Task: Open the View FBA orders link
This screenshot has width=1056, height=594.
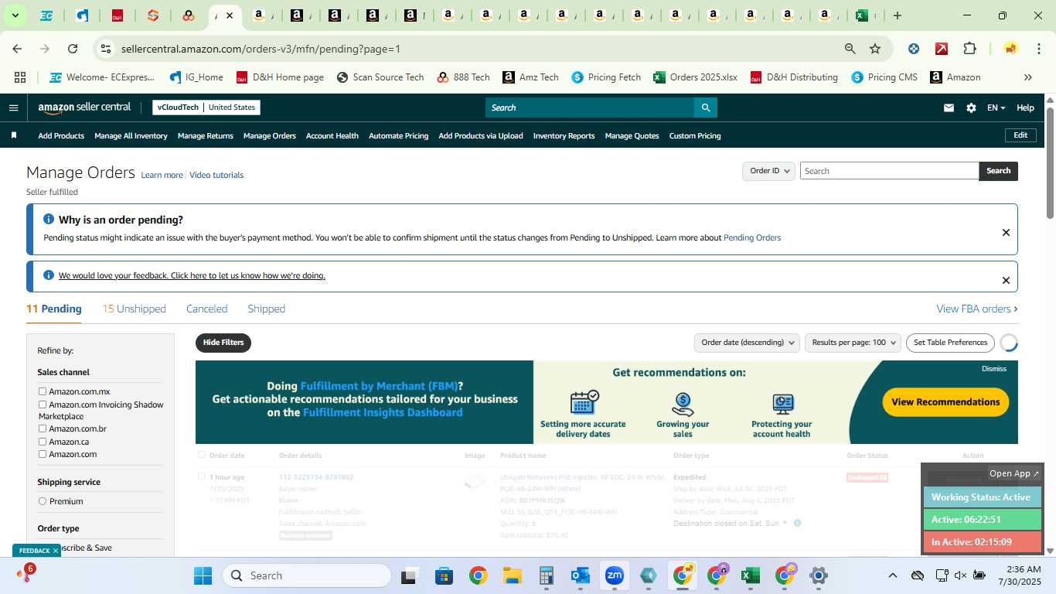Action: click(x=977, y=309)
